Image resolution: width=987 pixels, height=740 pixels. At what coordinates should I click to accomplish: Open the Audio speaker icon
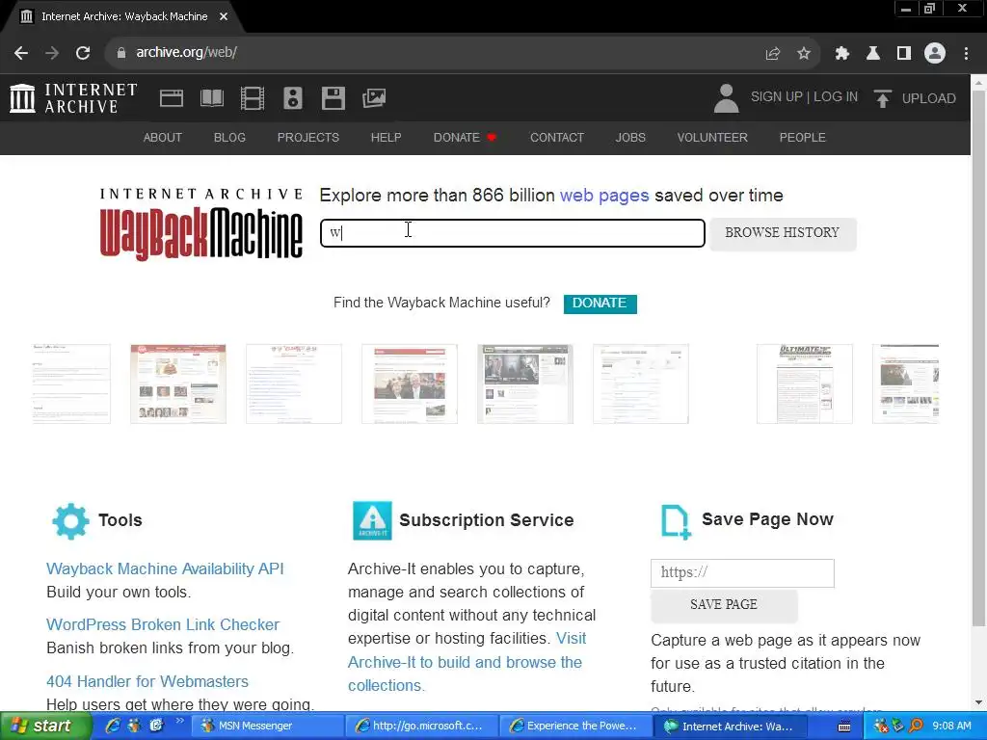(293, 98)
